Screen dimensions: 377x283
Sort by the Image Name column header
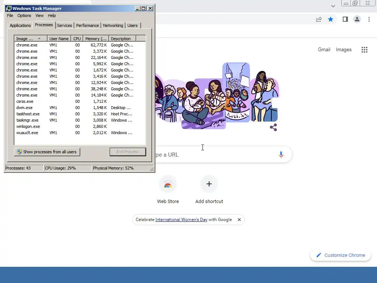[x=31, y=38]
